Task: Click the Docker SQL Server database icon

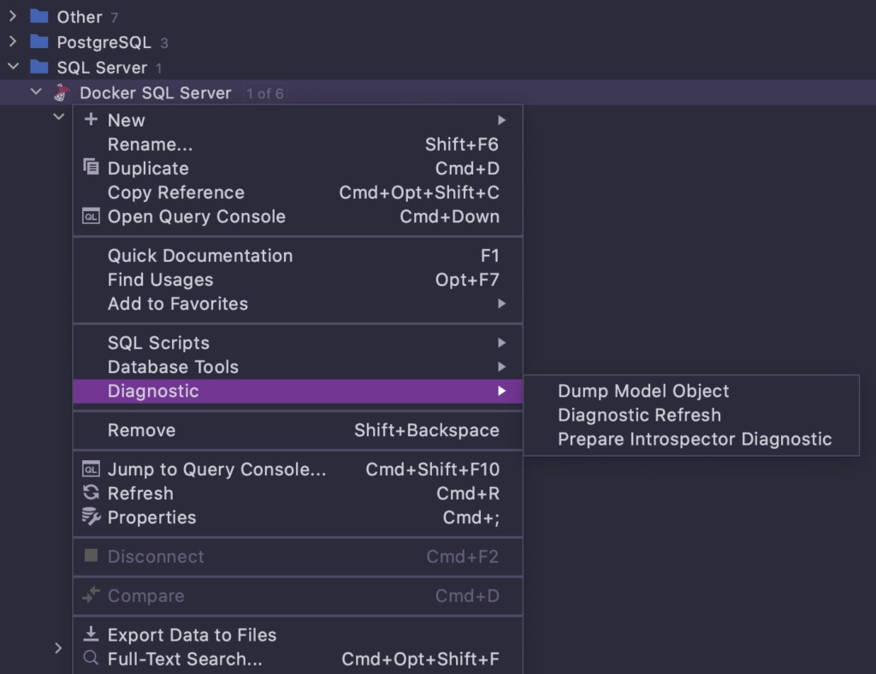Action: tap(62, 92)
